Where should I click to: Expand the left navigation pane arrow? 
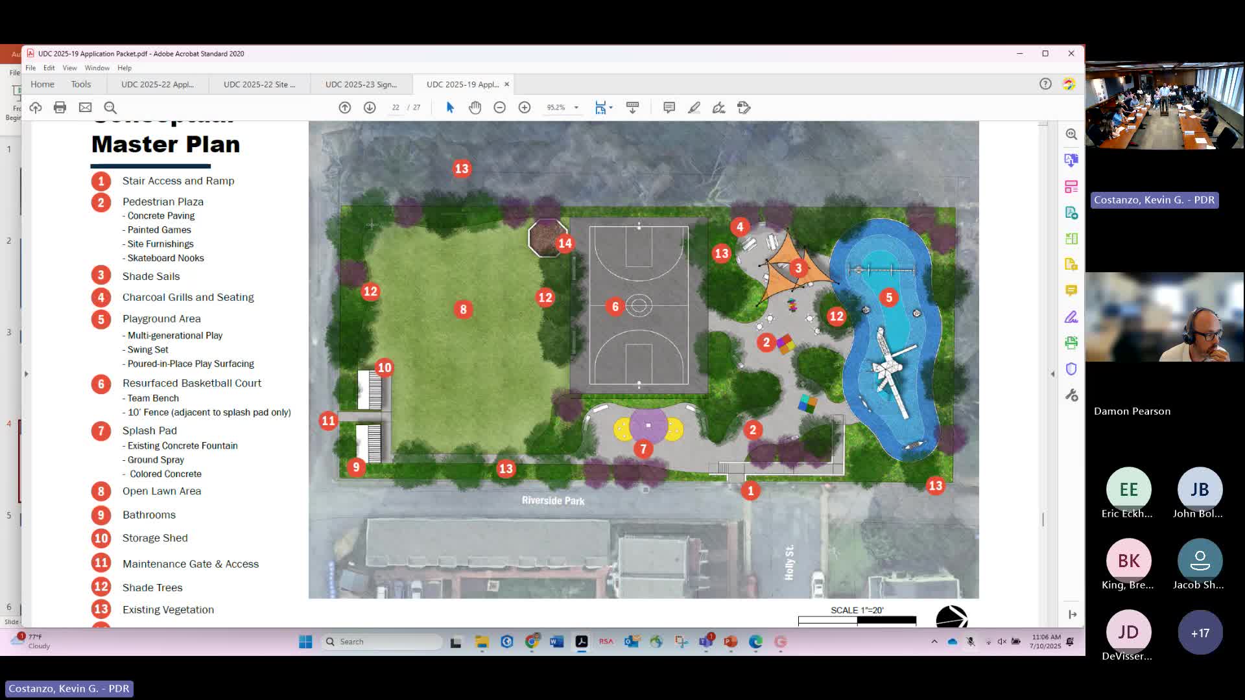pyautogui.click(x=27, y=374)
